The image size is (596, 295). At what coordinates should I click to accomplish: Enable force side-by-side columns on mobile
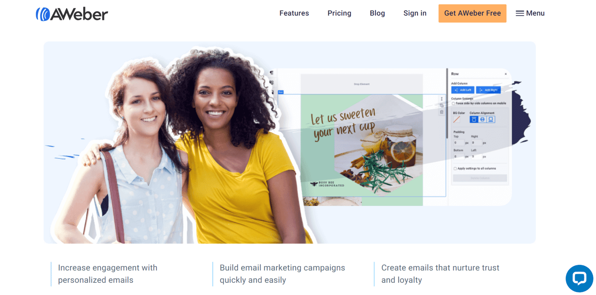point(453,104)
